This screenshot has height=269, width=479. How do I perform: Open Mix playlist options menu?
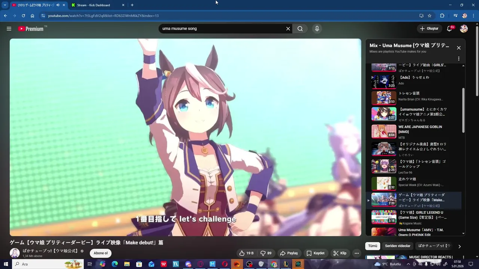tap(459, 59)
